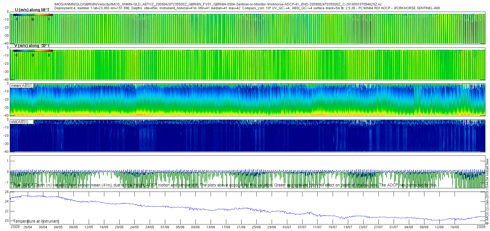Click the 21/06 date tick label
This screenshot has height=231, width=490.
(x=241, y=227)
